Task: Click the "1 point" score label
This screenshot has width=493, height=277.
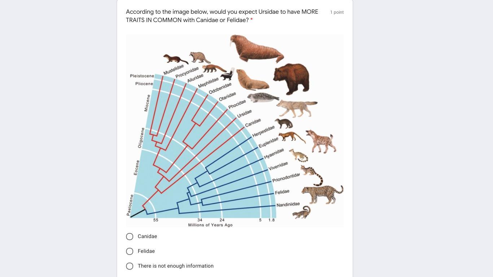Action: tap(337, 12)
